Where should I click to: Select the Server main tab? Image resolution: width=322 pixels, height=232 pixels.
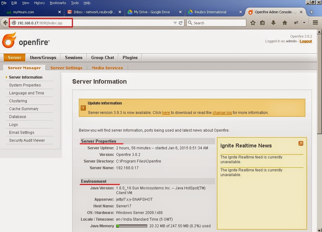[x=15, y=57]
